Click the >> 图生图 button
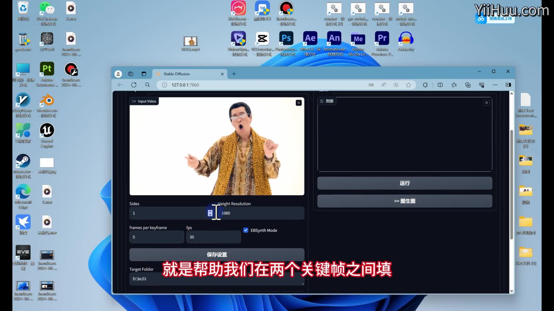Viewport: 554px width, 311px height. pos(405,201)
